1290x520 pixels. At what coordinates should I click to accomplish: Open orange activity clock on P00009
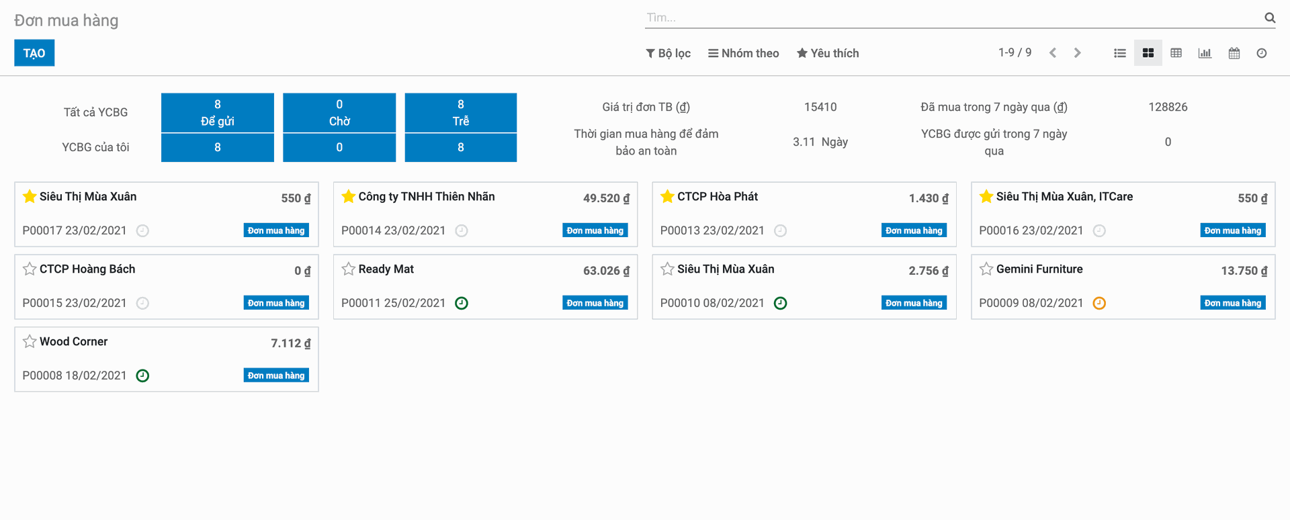click(1099, 303)
